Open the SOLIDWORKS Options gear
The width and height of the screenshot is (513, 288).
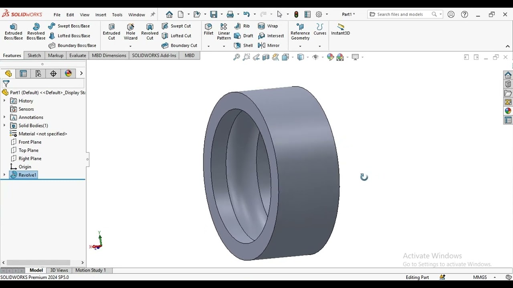coord(319,14)
